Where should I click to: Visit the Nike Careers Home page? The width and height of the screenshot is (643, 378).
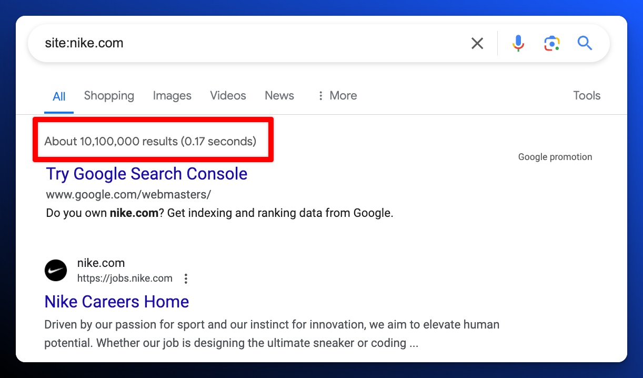116,302
